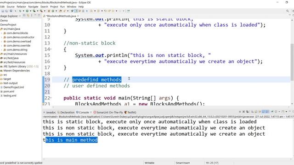Screen dimensions: 294x165
Task: Open the Navigate menu
Action: click(x=33, y=6)
